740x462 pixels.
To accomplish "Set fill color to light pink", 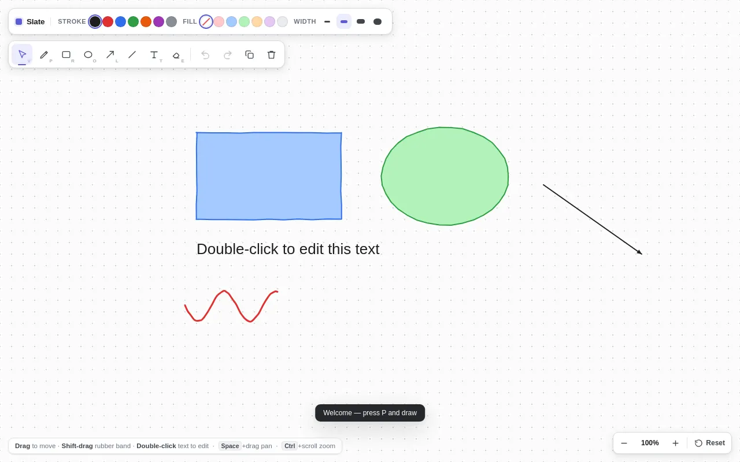I will [219, 21].
